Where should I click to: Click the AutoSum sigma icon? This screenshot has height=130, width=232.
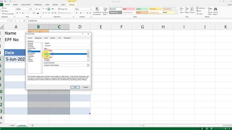(197, 8)
